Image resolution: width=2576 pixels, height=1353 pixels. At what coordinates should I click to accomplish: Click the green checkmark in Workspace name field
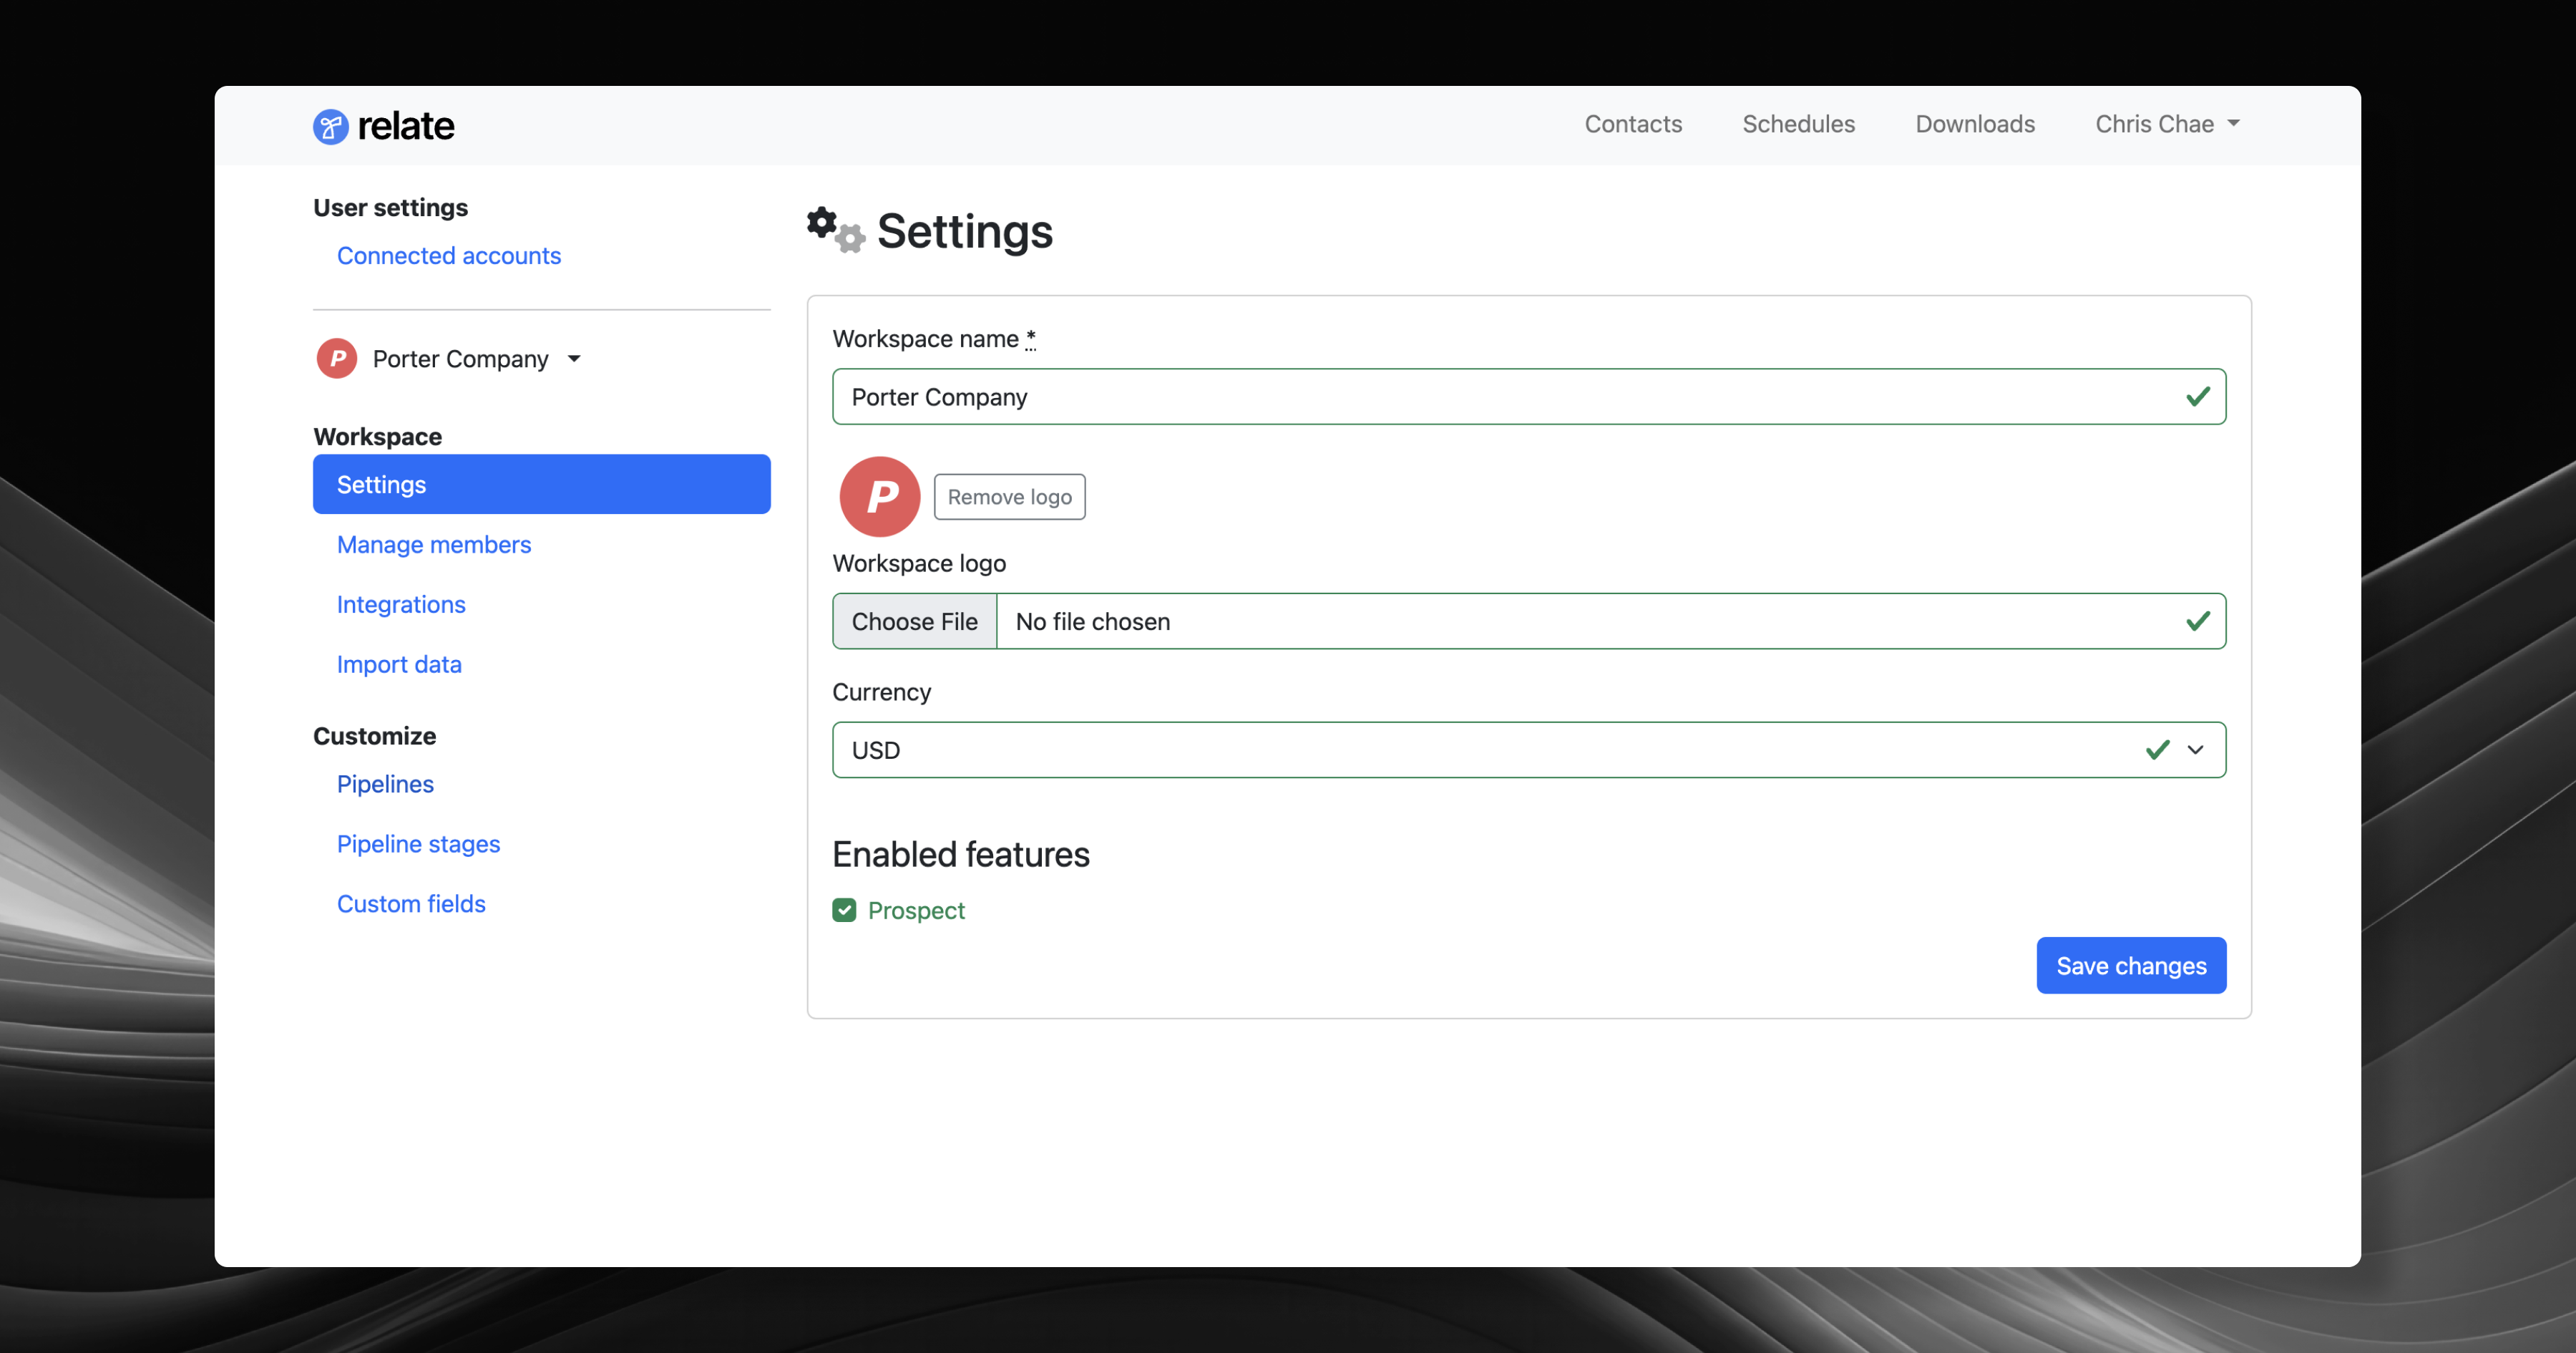(x=2197, y=397)
